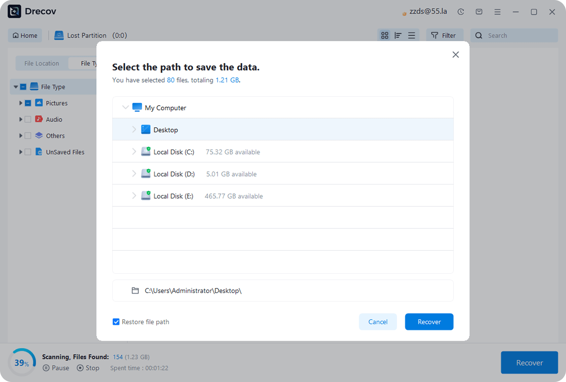Viewport: 566px width, 382px height.
Task: Open the hamburger menu in title bar
Action: point(497,12)
